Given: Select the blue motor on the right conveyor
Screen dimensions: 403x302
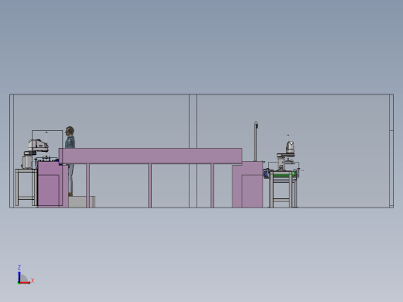Looking at the screenshot, I should click(x=266, y=173).
